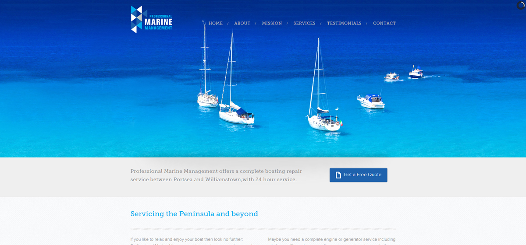This screenshot has width=526, height=245.
Task: Click the MARINE wordmark in the logo
Action: click(x=158, y=22)
